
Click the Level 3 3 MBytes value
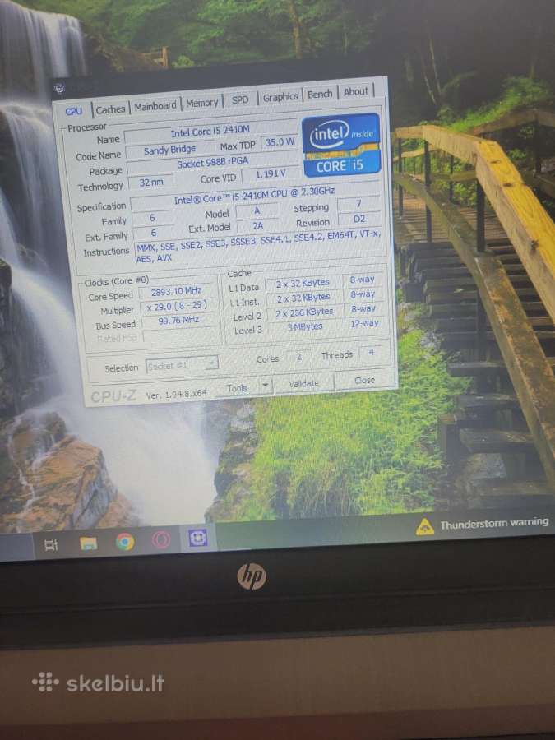click(305, 326)
